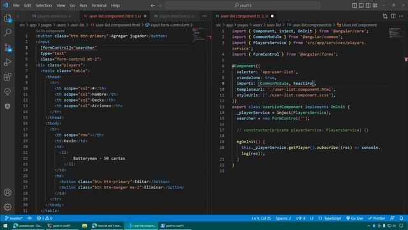The width and height of the screenshot is (408, 230).
Task: Click the Open Changes icon in right editor
Action: pyautogui.click(x=385, y=16)
